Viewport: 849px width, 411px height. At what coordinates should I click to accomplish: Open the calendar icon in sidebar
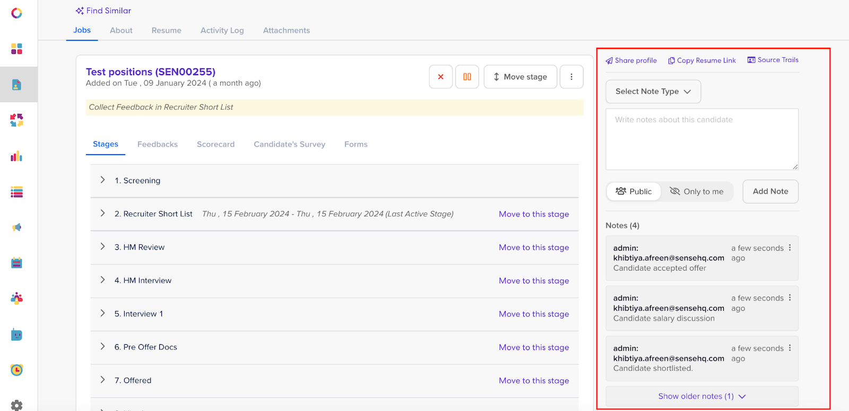pos(16,263)
